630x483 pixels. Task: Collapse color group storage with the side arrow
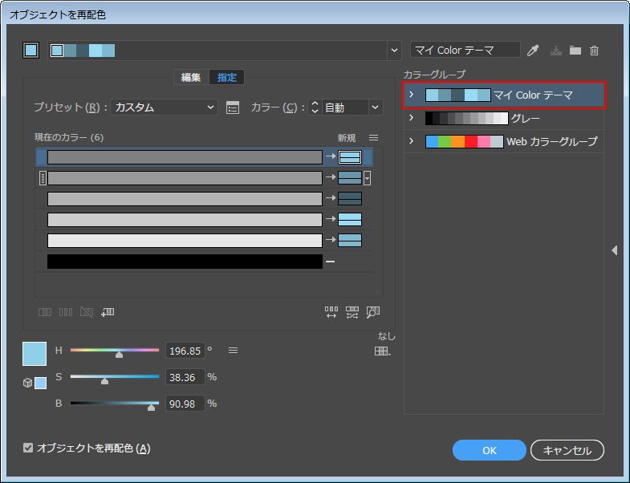click(614, 250)
